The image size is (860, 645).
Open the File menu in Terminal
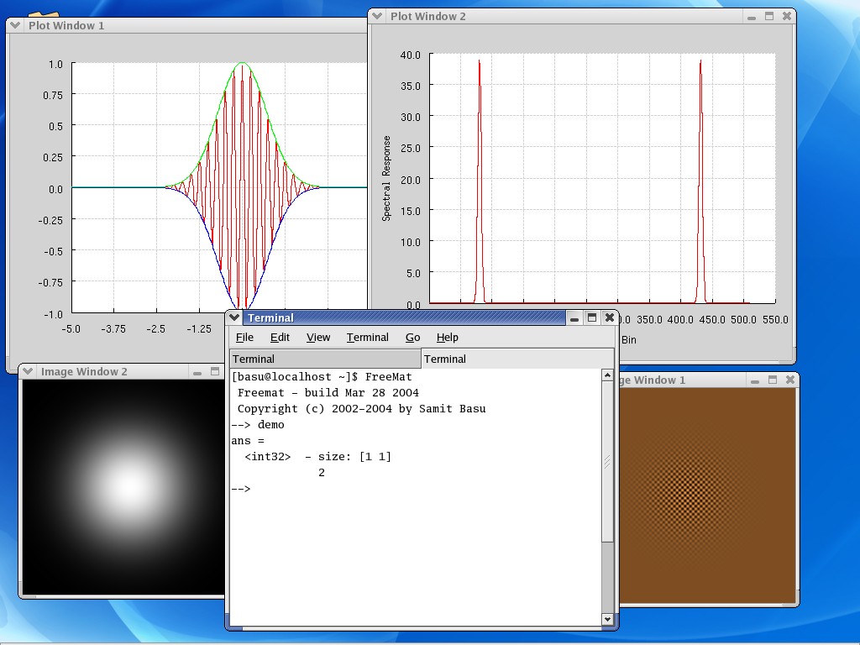[244, 338]
